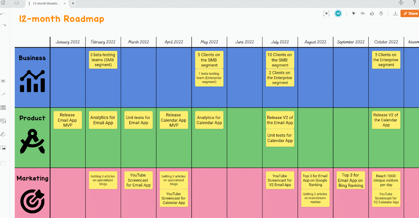Select the line drawing tool
Image resolution: width=419 pixels, height=218 pixels.
click(x=3, y=94)
